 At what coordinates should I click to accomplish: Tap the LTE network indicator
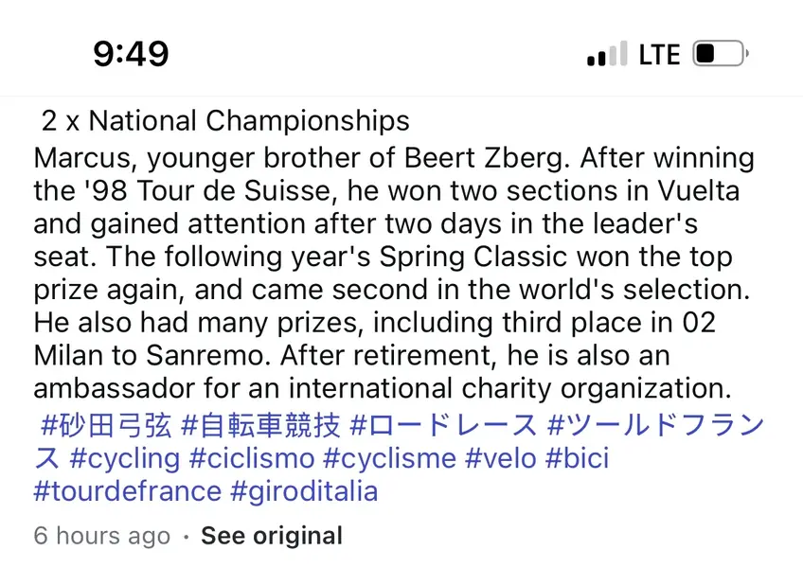pos(660,54)
